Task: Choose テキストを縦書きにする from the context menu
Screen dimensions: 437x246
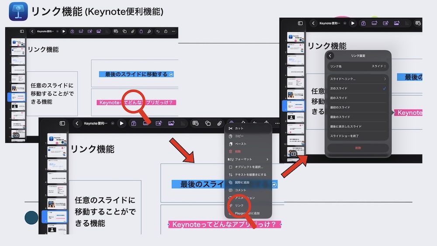Action: (x=248, y=175)
